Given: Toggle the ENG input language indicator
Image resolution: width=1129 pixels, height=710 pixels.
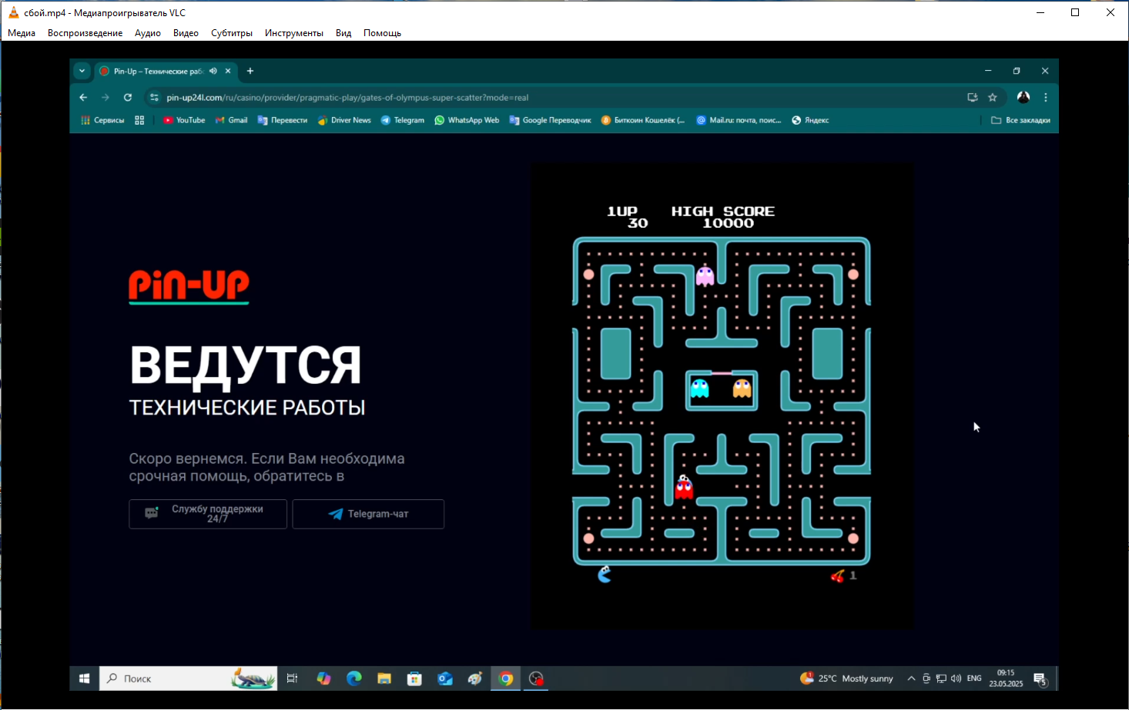Looking at the screenshot, I should click(x=974, y=678).
